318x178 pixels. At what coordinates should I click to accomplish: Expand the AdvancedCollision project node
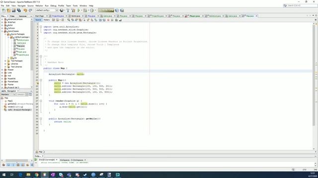2,19
